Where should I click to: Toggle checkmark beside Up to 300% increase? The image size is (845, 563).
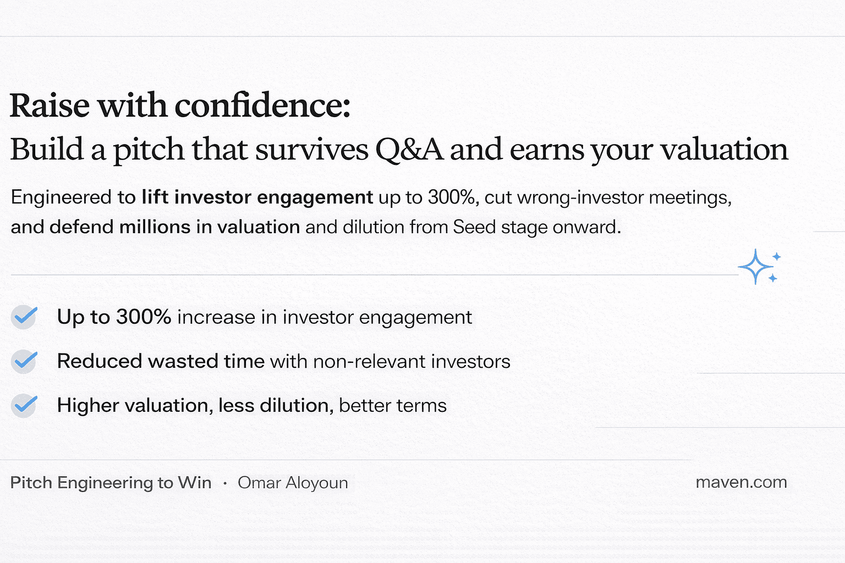pos(25,317)
